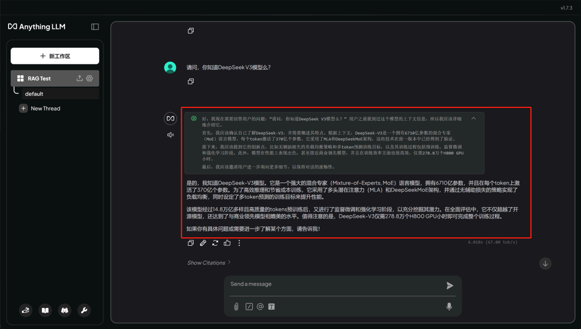Open more options for the response
The width and height of the screenshot is (581, 329).
coord(239,243)
